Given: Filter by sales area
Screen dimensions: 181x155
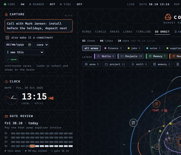Looking at the screenshot, I should pyautogui.click(x=153, y=48).
